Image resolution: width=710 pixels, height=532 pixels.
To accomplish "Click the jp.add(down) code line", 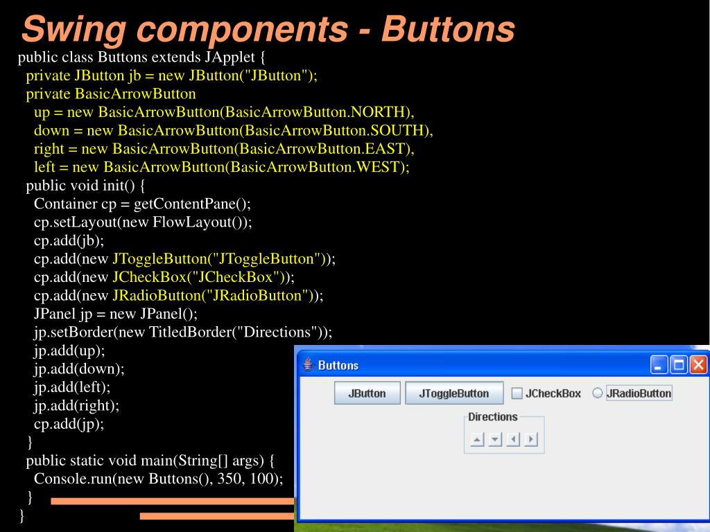I will (79, 369).
